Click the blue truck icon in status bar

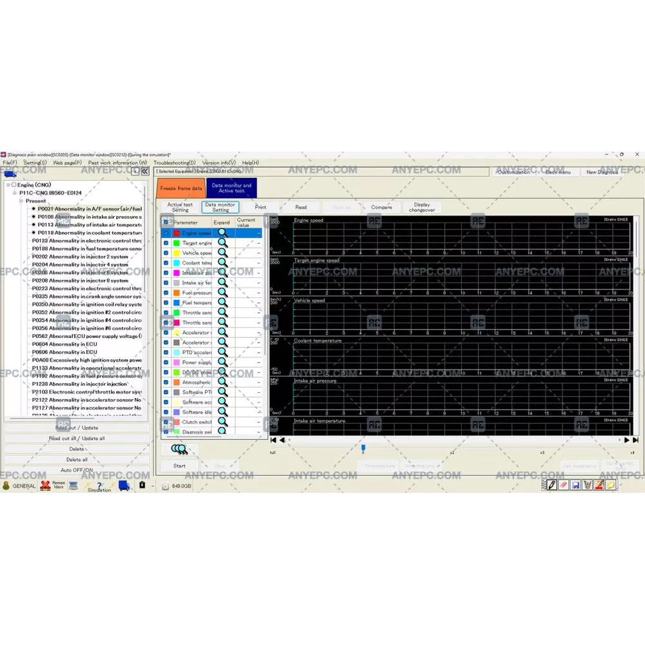tap(124, 486)
